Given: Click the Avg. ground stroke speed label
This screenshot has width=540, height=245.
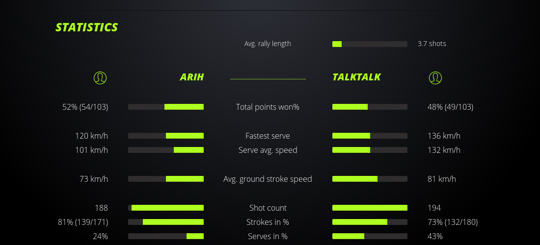Looking at the screenshot, I should (268, 179).
